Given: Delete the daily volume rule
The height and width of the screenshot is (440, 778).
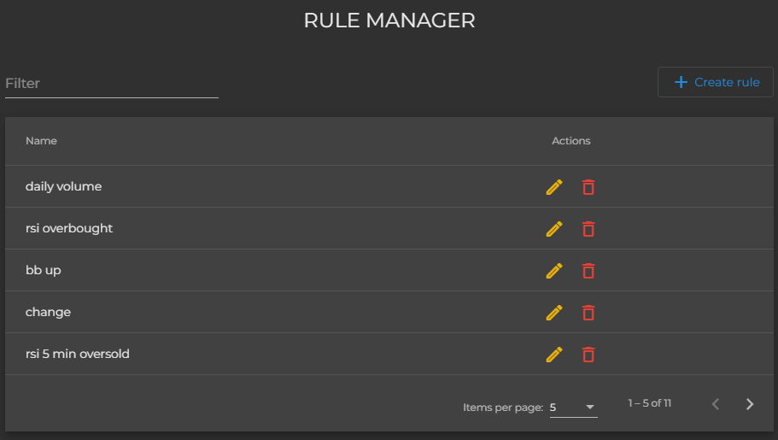Looking at the screenshot, I should [x=588, y=187].
